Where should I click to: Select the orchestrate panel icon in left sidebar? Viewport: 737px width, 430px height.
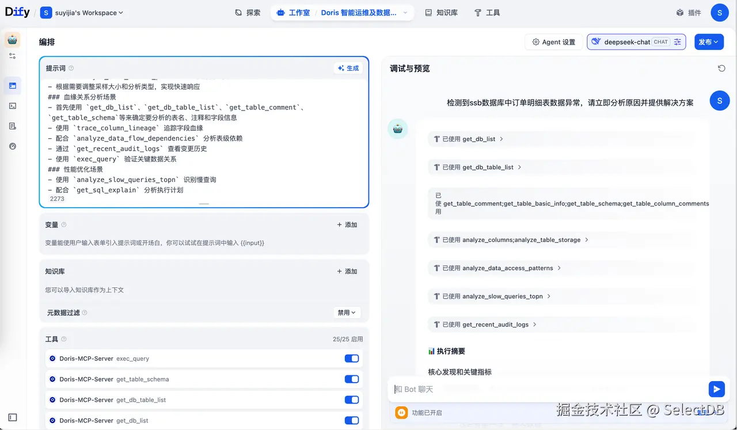pos(13,85)
